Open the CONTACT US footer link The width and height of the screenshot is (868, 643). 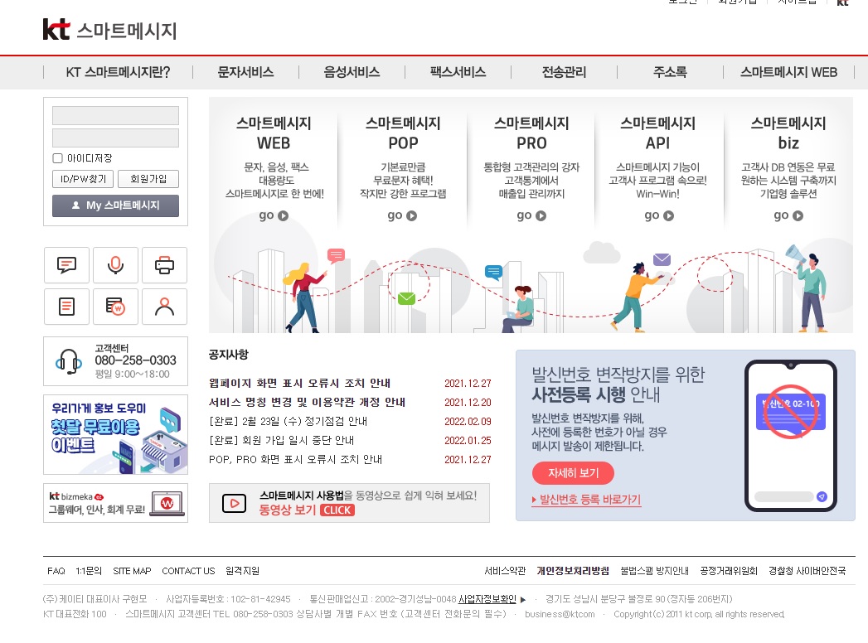[x=188, y=571]
